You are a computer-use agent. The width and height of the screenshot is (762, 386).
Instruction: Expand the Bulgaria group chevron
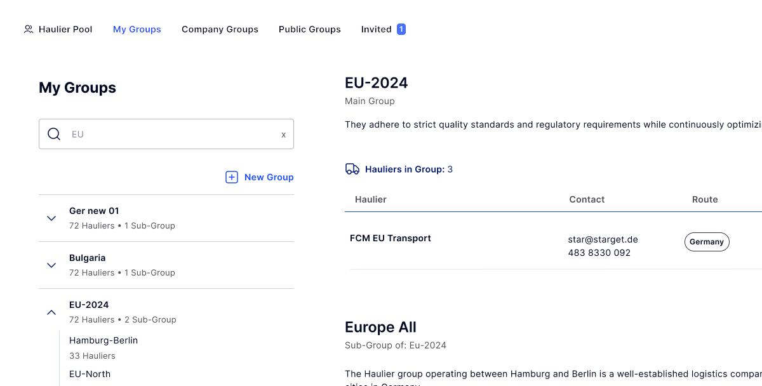click(51, 265)
